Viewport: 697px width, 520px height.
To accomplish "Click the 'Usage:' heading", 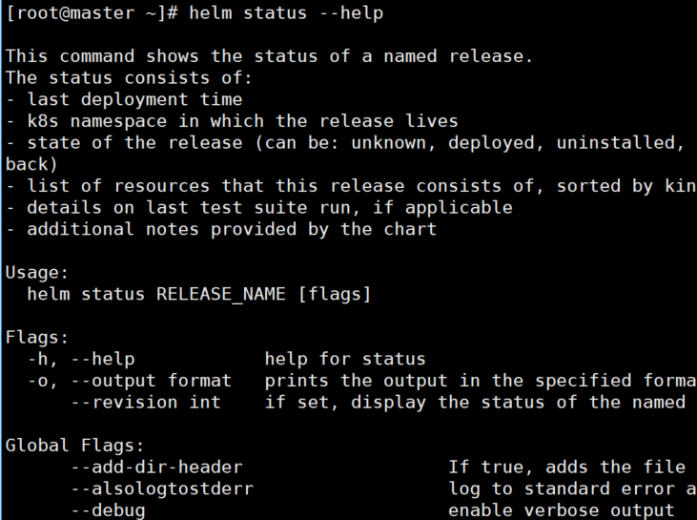I will tap(37, 273).
